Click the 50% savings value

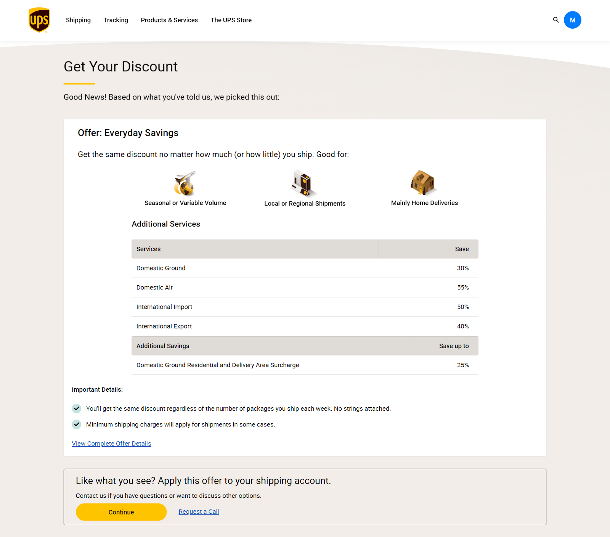click(x=463, y=307)
